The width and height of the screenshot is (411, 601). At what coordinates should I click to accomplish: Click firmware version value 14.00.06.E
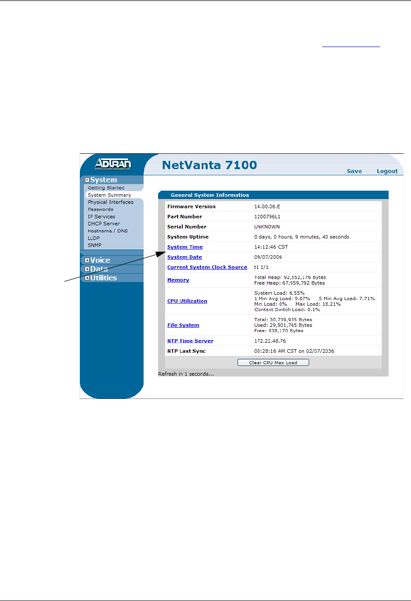click(x=267, y=206)
